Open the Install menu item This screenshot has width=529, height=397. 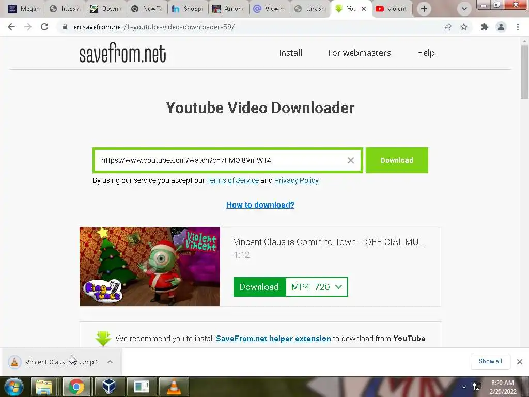[x=290, y=53]
